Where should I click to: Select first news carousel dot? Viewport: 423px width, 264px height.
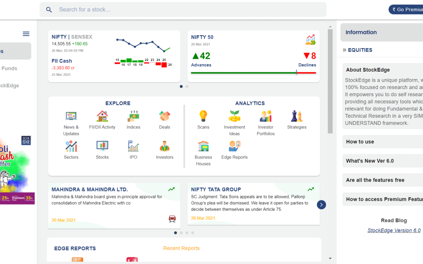pos(175,233)
